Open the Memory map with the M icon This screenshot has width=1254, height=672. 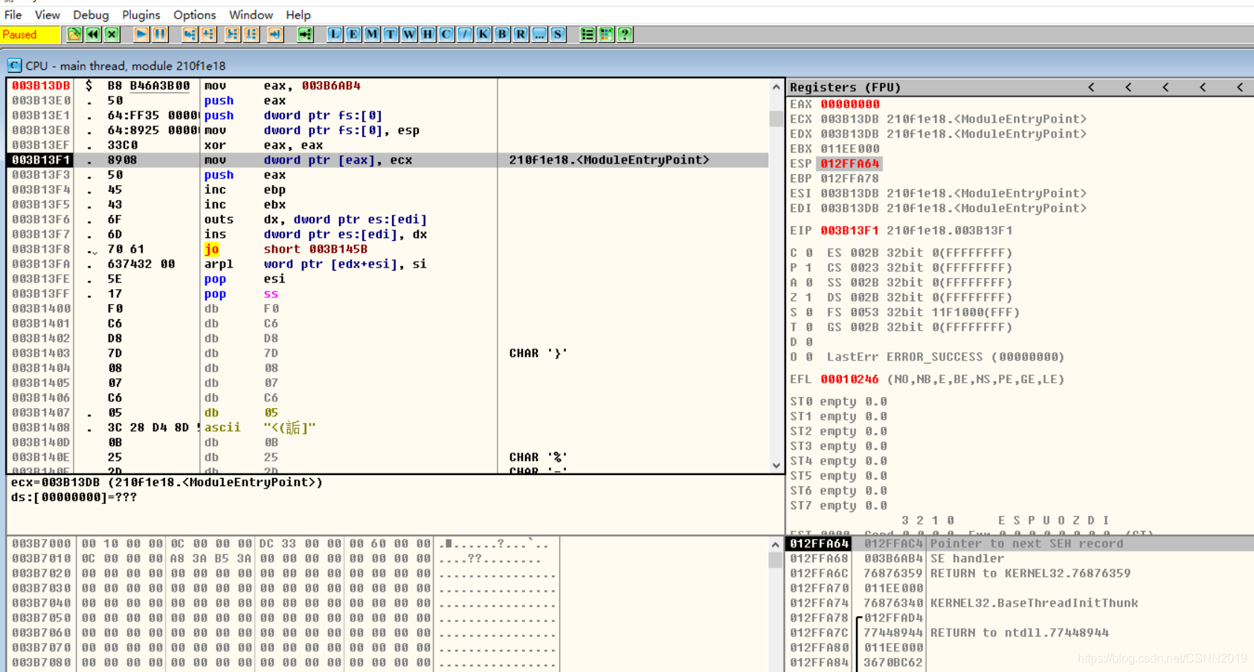tap(372, 34)
